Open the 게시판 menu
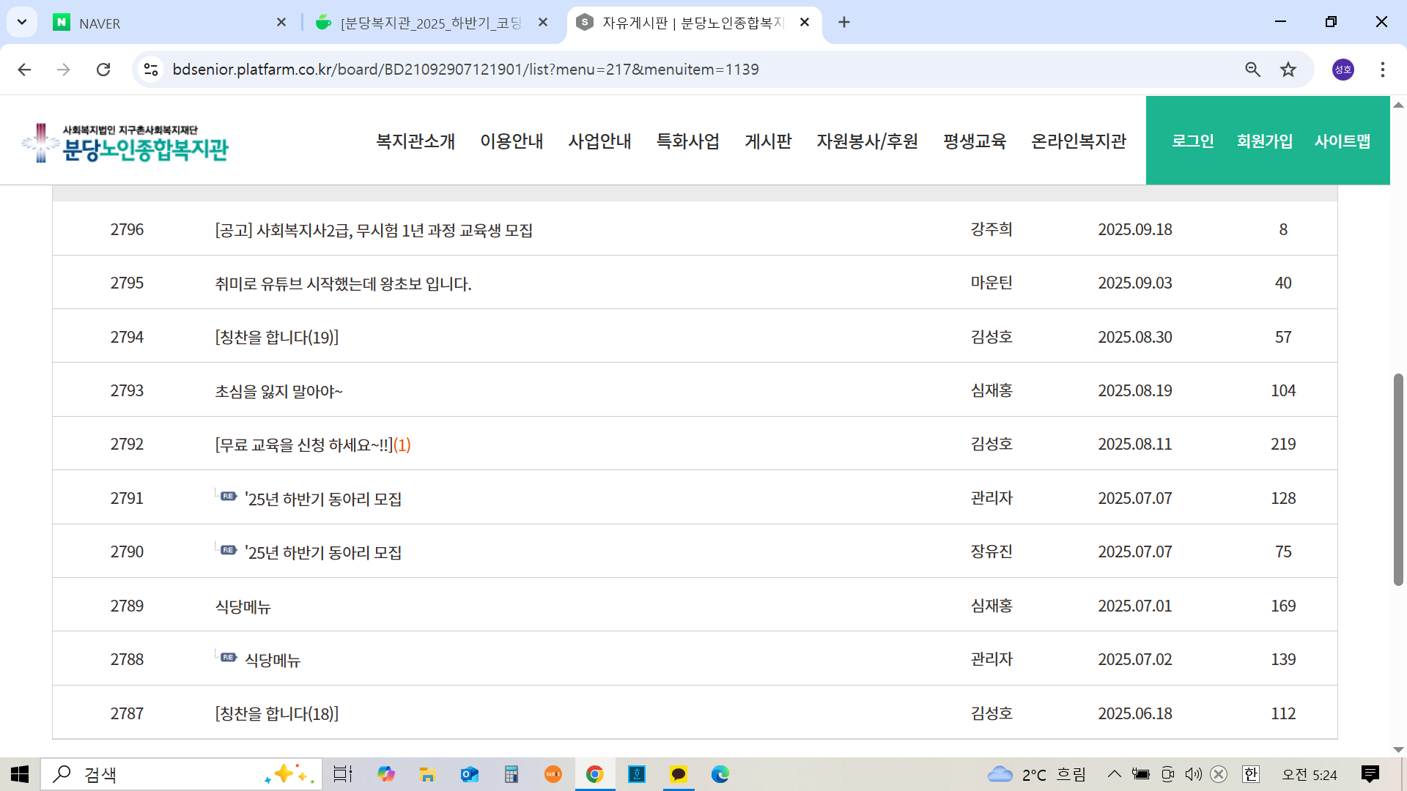1407x791 pixels. pos(768,141)
